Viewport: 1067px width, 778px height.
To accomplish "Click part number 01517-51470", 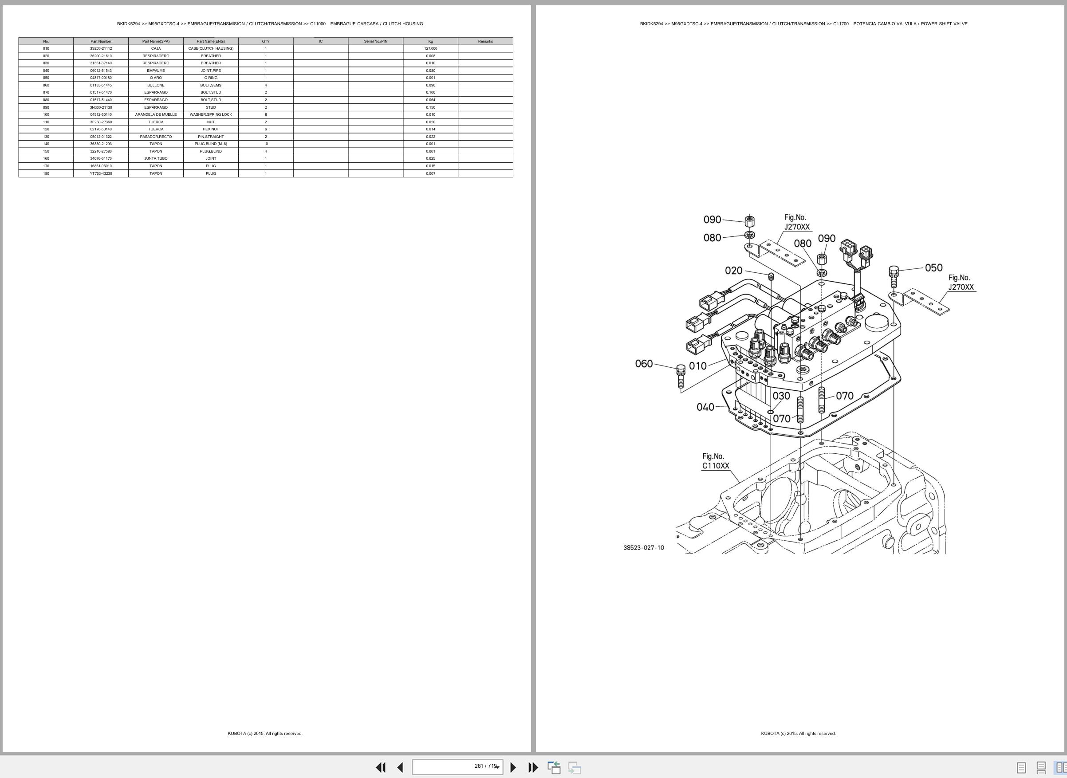I will coord(101,92).
